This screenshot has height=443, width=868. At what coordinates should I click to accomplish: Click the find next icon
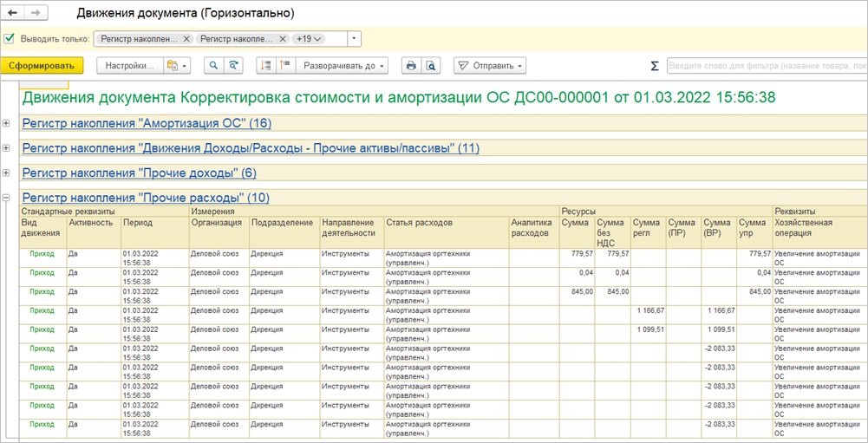pyautogui.click(x=233, y=66)
